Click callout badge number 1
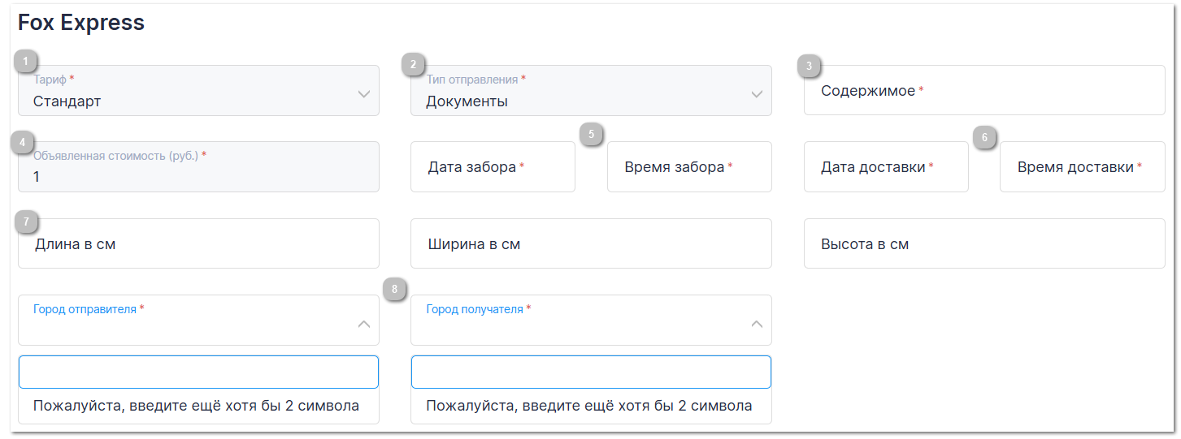The height and width of the screenshot is (439, 1181). coord(27,61)
